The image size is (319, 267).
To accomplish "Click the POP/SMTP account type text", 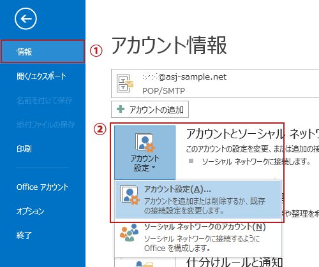I will coord(163,91).
